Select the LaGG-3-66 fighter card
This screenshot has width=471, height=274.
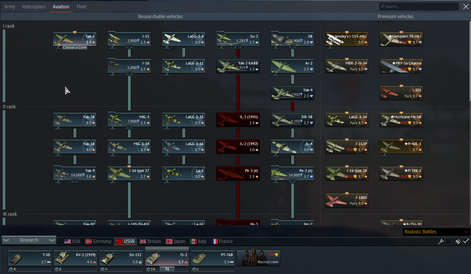point(184,147)
